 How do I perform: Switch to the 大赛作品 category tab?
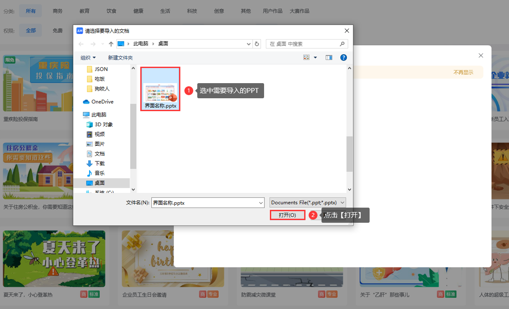coord(300,11)
